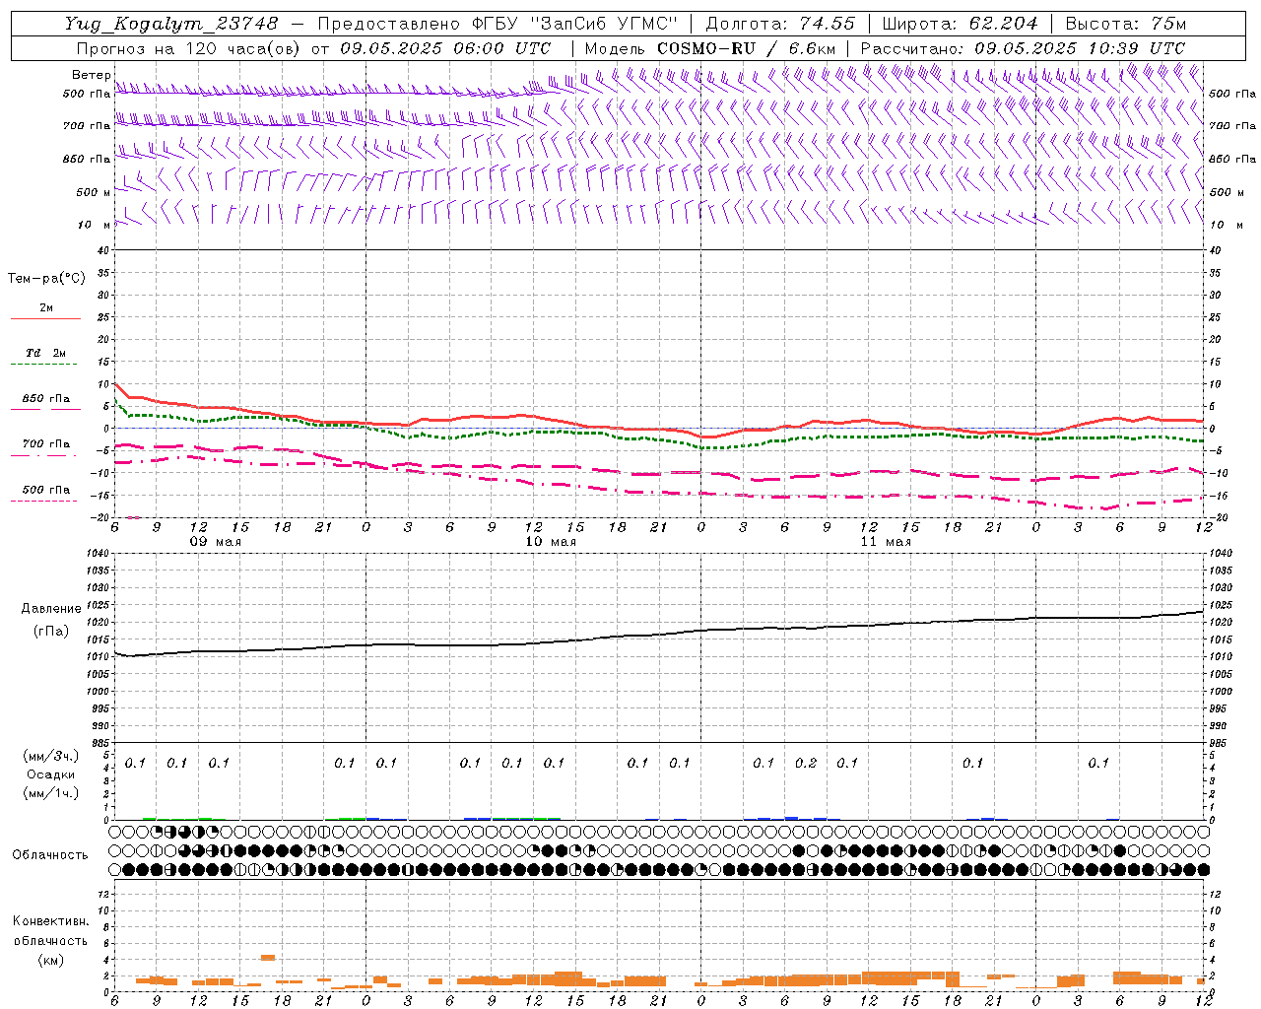This screenshot has width=1261, height=1009.
Task: Select the elevation text Высота: 75м
Action: point(1126,24)
